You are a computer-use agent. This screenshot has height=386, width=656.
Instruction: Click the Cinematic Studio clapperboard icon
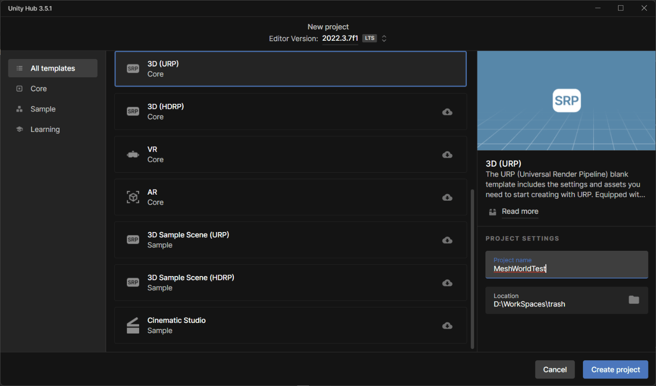[133, 325]
